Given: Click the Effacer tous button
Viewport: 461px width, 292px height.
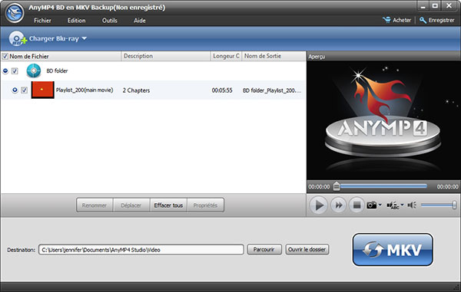Looking at the screenshot, I should pyautogui.click(x=168, y=205).
